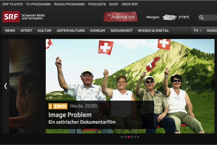217x145 pixels.
Task: Open the UNTERHALTUNG section
Action: (71, 31)
